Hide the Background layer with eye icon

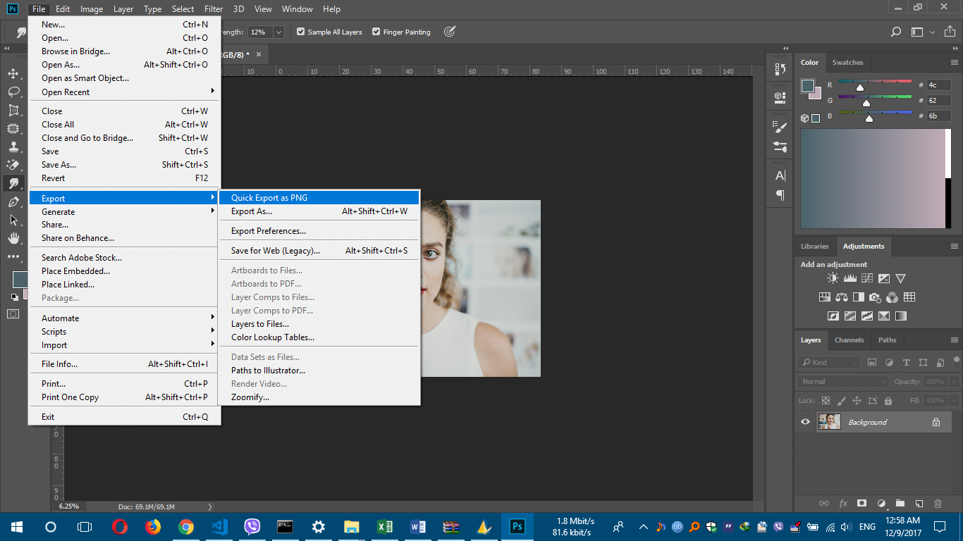point(805,422)
